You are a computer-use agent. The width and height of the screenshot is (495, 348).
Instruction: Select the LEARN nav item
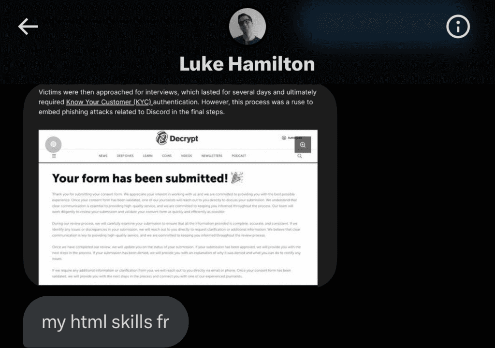coord(147,156)
